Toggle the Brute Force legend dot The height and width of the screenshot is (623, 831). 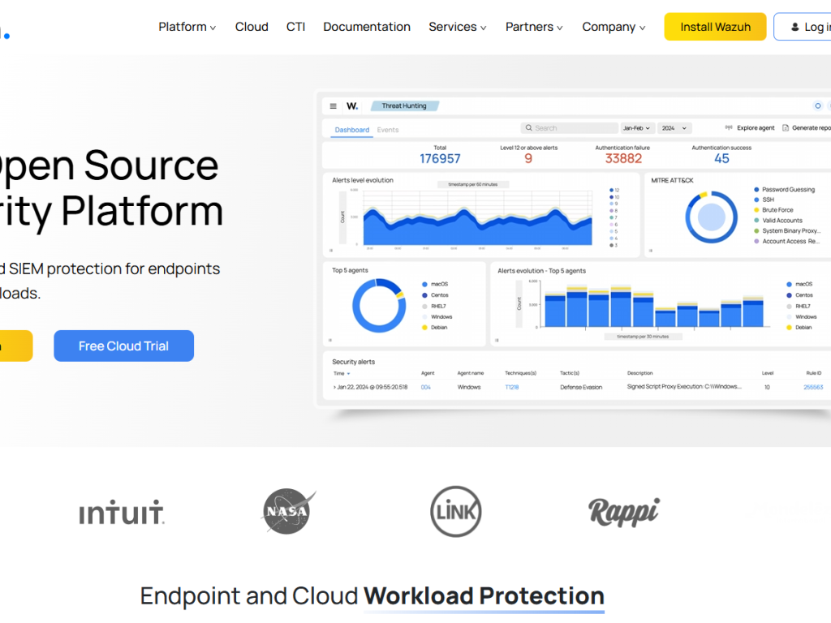756,210
